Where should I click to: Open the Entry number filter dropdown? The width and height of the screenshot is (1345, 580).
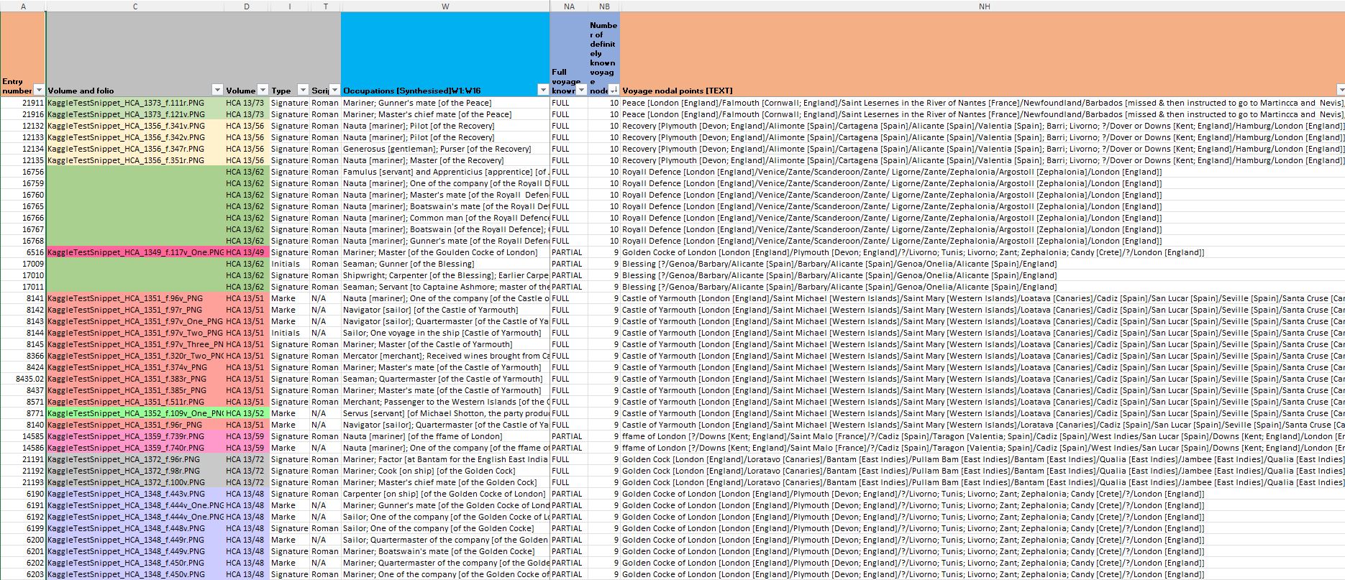[x=39, y=91]
